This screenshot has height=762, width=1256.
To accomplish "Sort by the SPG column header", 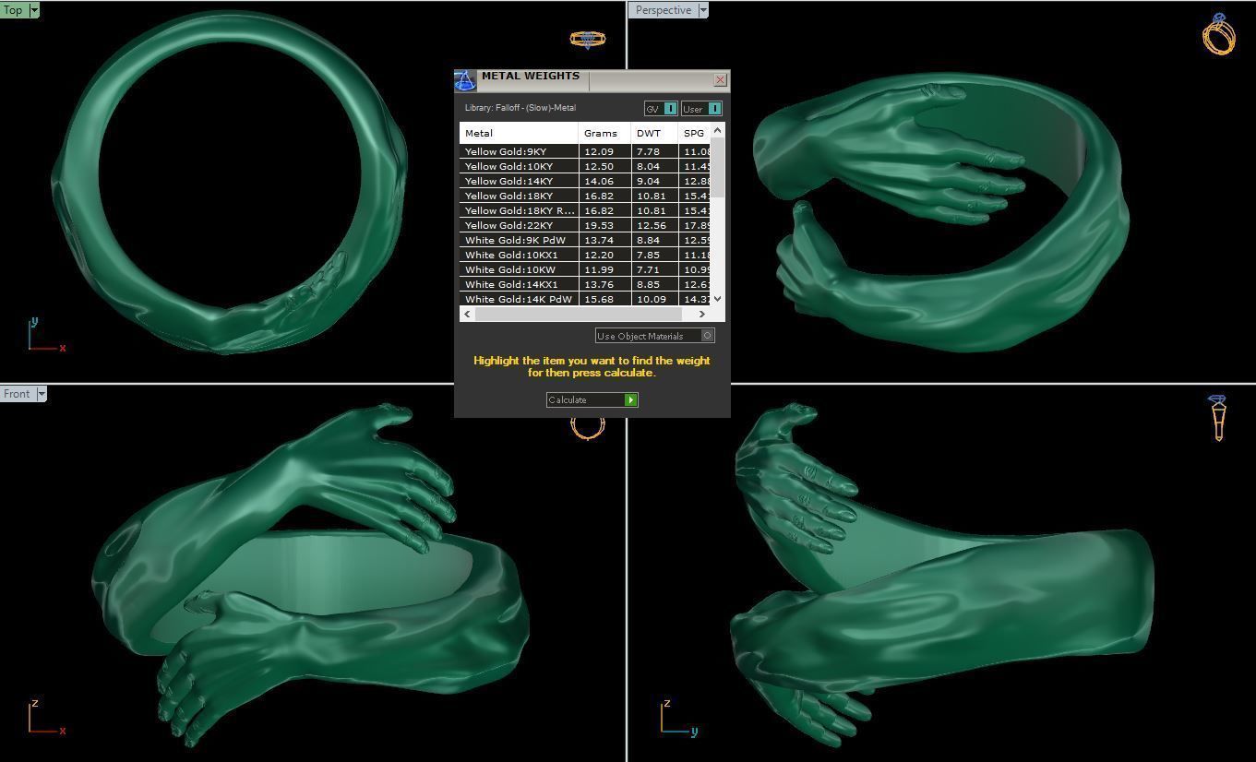I will pos(694,133).
